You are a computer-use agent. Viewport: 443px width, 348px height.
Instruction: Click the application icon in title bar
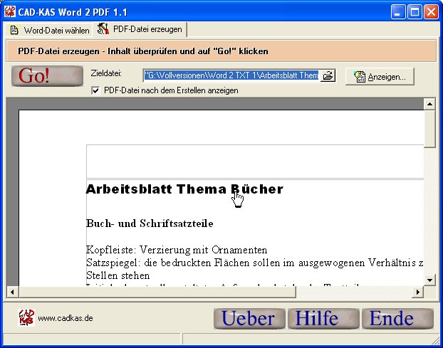click(10, 11)
